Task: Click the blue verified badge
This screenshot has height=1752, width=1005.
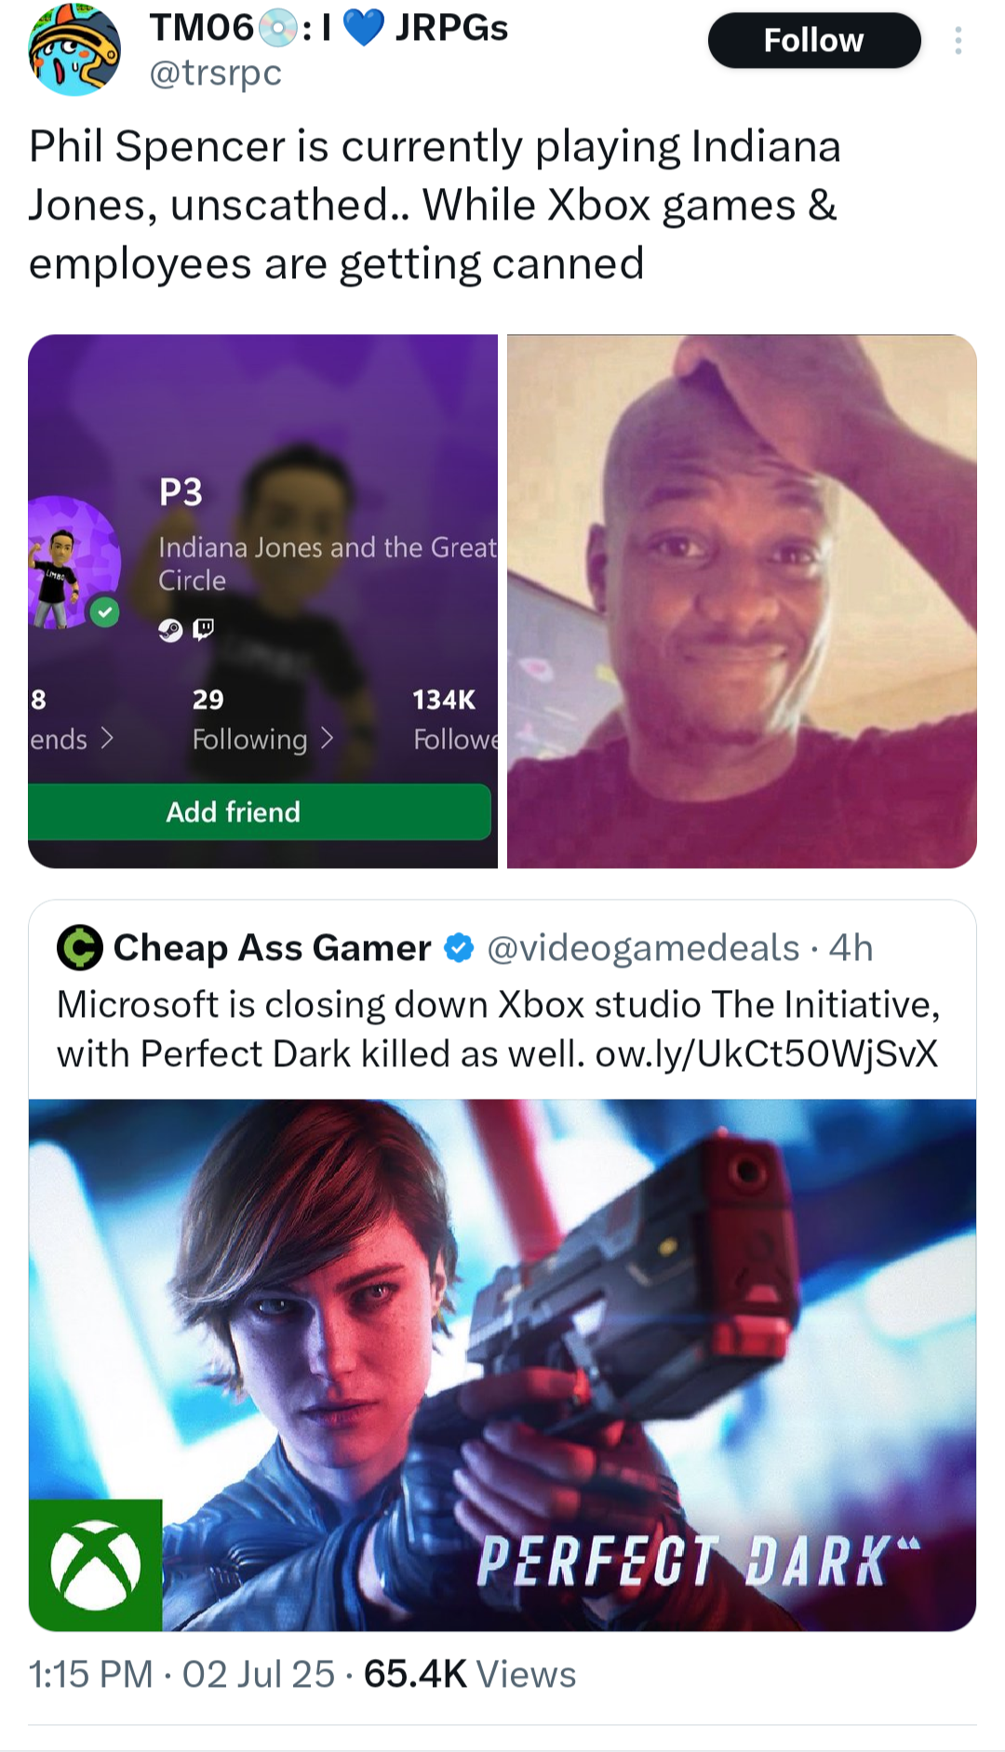Action: [459, 948]
